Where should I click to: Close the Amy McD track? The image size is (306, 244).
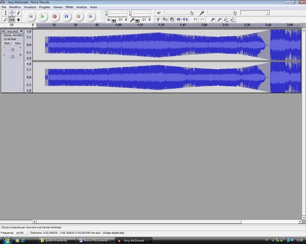(3, 31)
